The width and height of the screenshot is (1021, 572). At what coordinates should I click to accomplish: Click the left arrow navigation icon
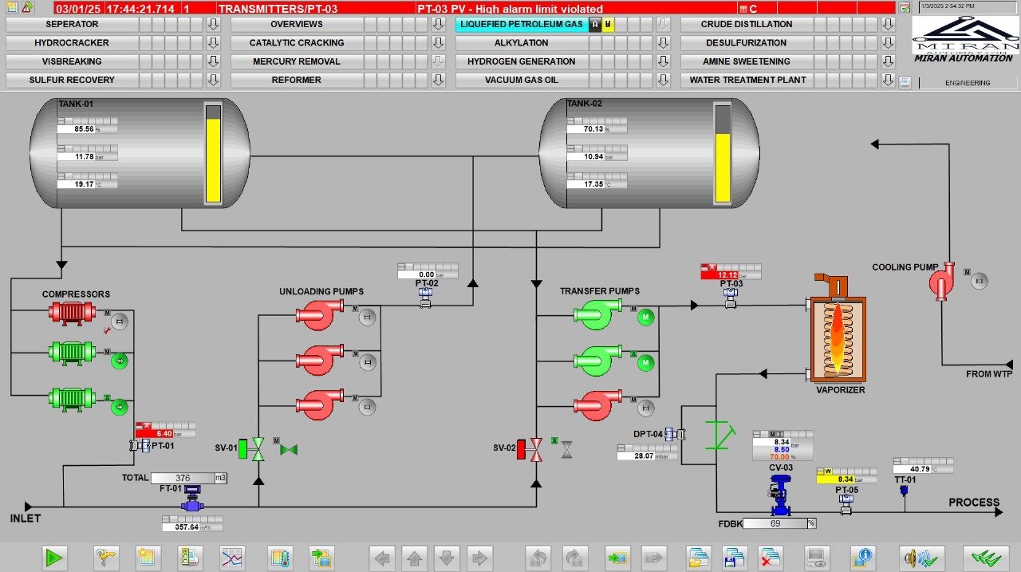pyautogui.click(x=383, y=557)
